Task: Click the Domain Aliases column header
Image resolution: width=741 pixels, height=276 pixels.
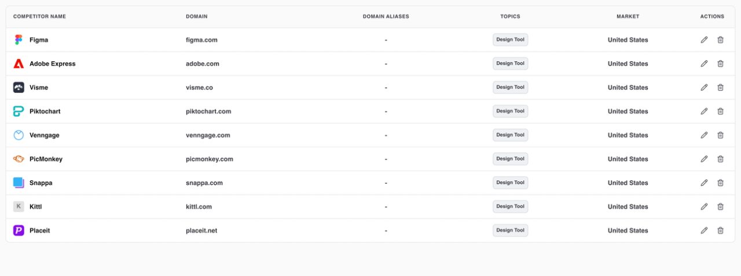Action: coord(386,17)
